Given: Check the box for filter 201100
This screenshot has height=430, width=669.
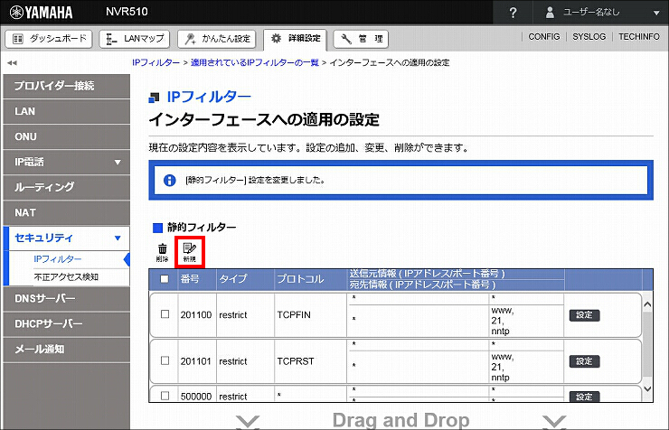Looking at the screenshot, I should 165,314.
